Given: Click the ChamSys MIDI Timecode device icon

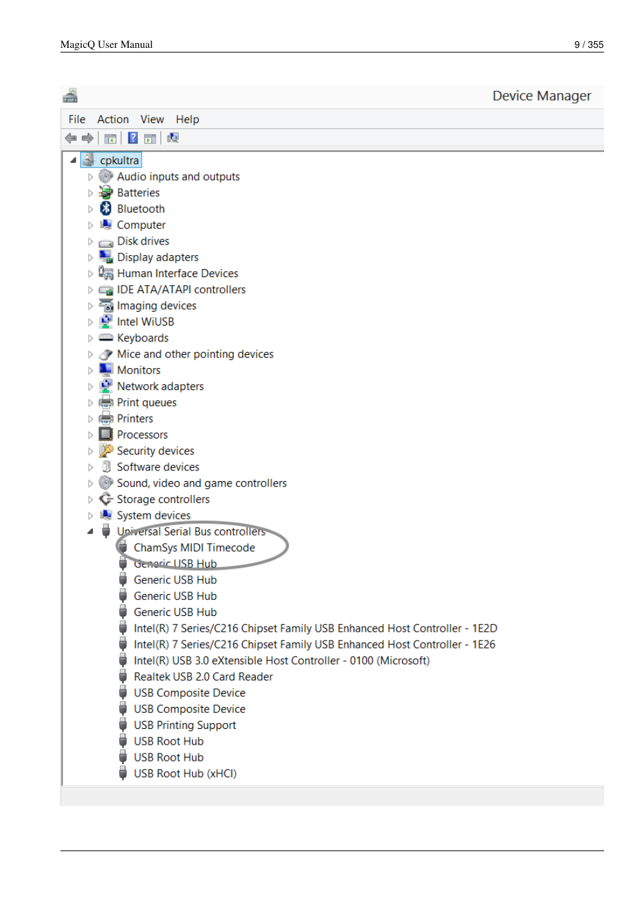Looking at the screenshot, I should point(123,547).
